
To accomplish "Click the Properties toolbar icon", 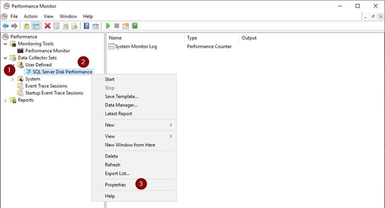I will pyautogui.click(x=56, y=26).
